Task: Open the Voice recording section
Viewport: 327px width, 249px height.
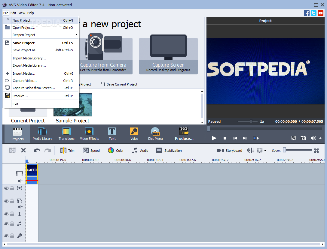Action: [x=134, y=134]
